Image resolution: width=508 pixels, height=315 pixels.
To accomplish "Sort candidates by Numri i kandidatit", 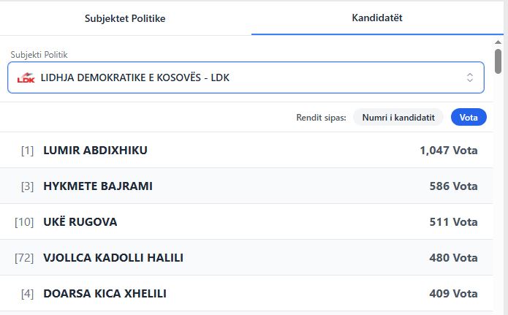I will 398,117.
